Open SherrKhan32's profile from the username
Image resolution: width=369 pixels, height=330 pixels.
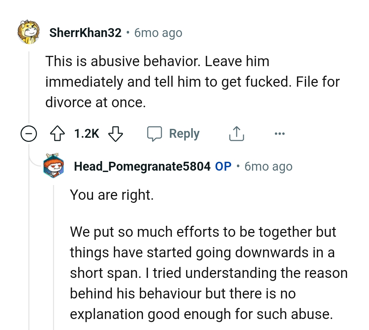tap(86, 33)
